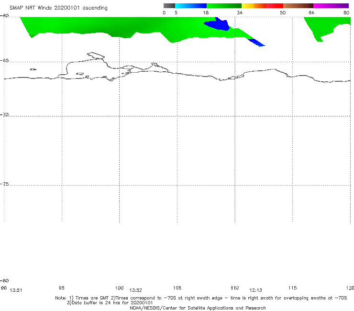Click the gray 0-5 color bar segment
The width and height of the screenshot is (354, 311).
pos(169,6)
